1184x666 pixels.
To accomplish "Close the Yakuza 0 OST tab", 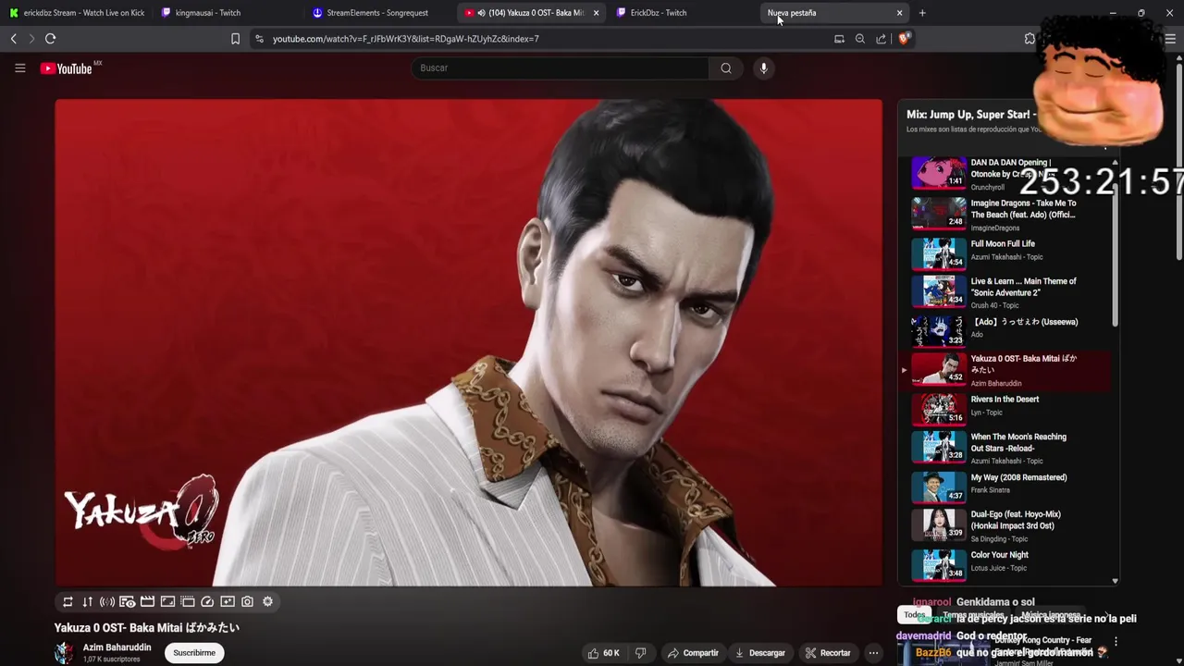I will coord(596,13).
